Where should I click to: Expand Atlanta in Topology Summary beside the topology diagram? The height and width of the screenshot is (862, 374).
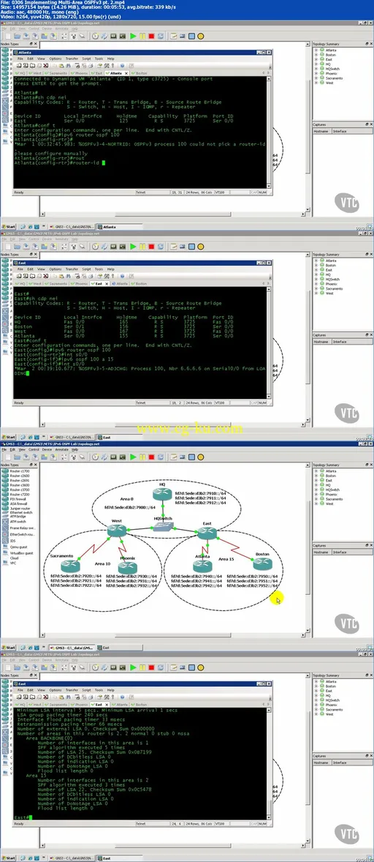click(x=316, y=471)
